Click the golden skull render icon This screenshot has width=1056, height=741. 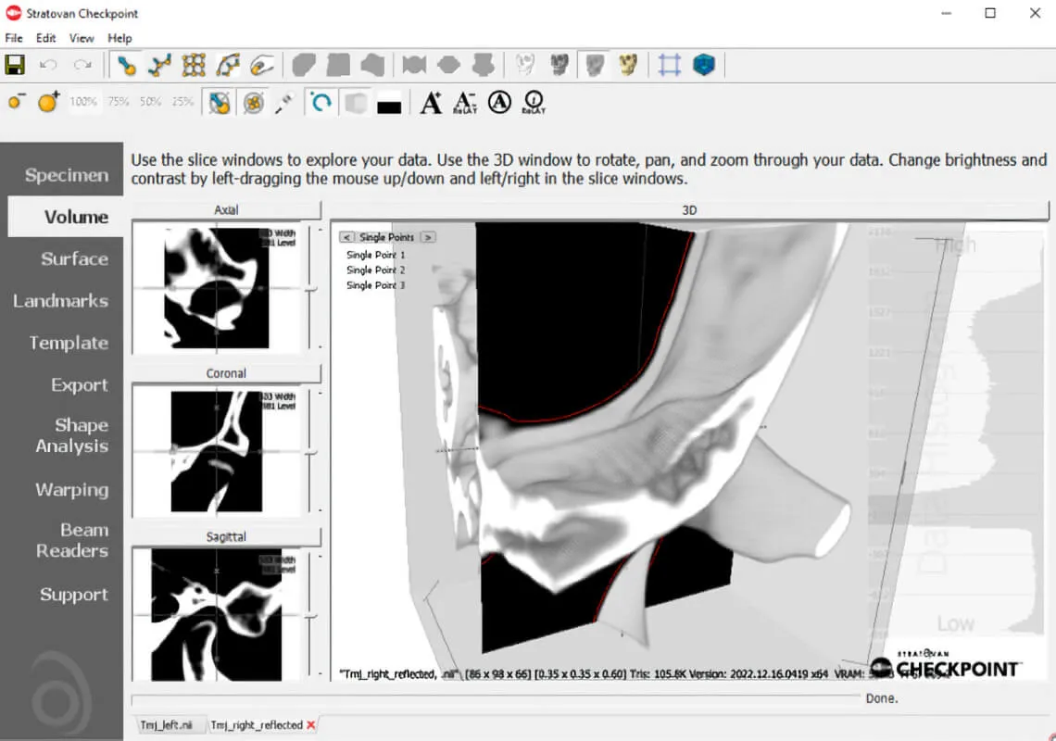click(629, 65)
